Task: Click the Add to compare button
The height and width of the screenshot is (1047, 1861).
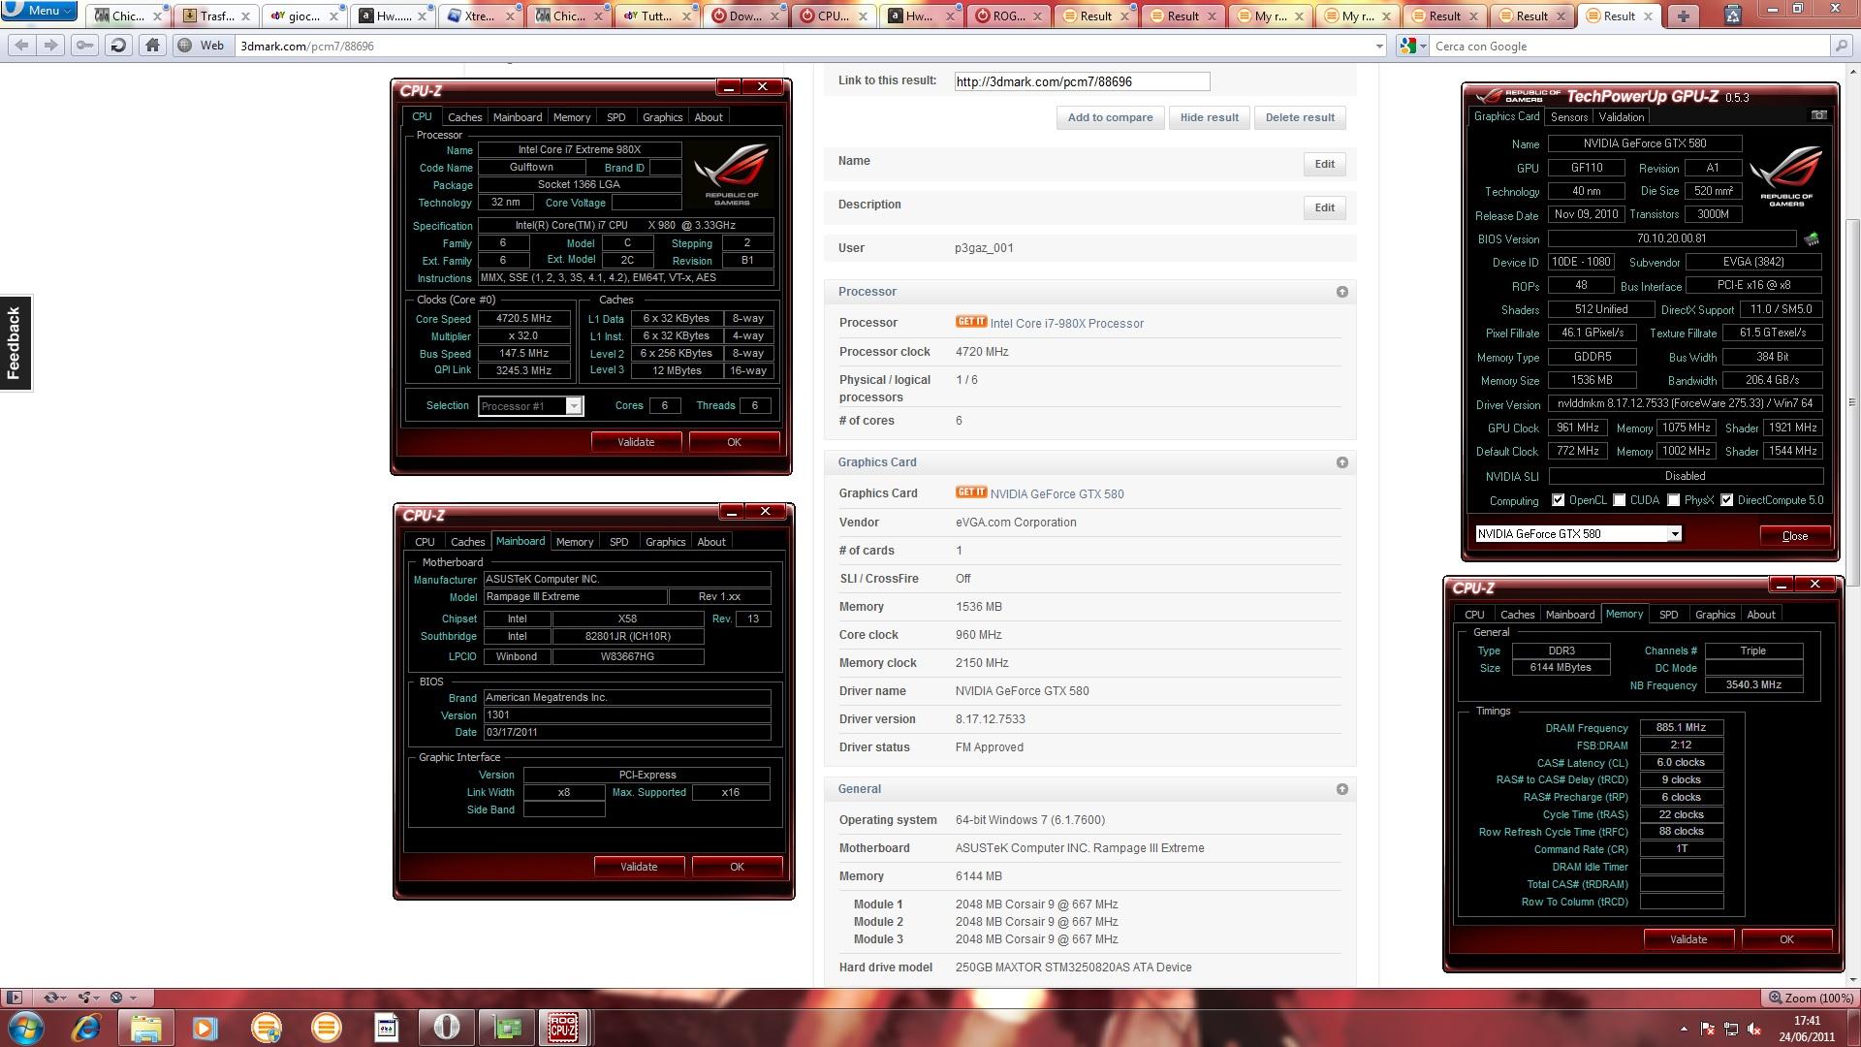Action: [1110, 117]
